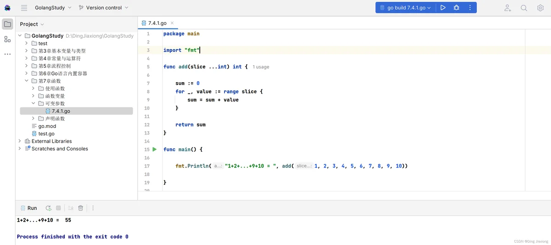Select the go.mod file
This screenshot has height=245, width=551.
pyautogui.click(x=47, y=126)
